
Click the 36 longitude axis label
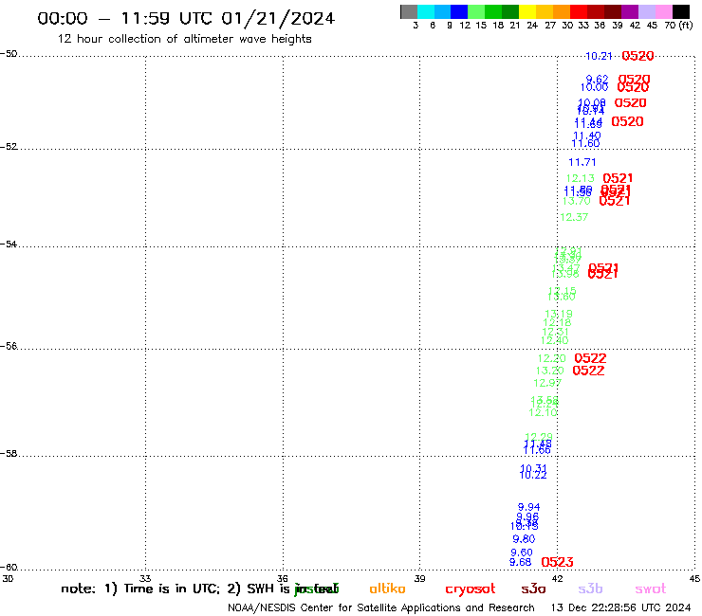[x=283, y=578]
